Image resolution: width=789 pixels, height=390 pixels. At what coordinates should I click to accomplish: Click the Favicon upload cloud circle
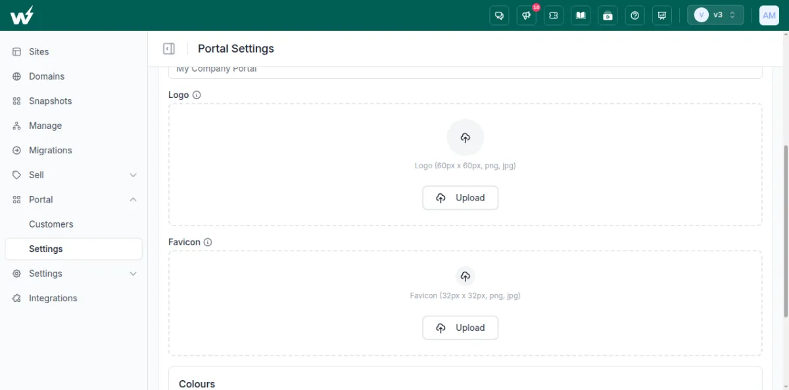(x=466, y=276)
